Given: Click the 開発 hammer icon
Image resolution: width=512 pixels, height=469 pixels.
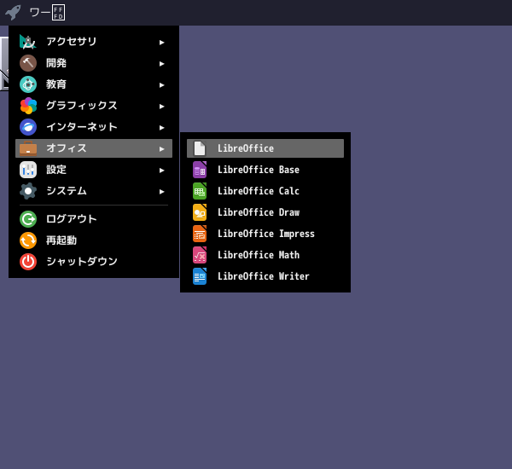Looking at the screenshot, I should point(28,63).
